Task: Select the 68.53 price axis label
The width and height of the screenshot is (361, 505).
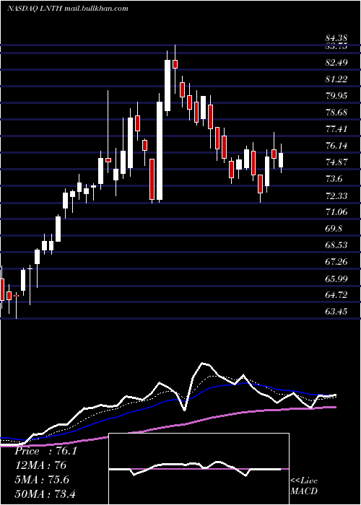Action: pyautogui.click(x=336, y=245)
